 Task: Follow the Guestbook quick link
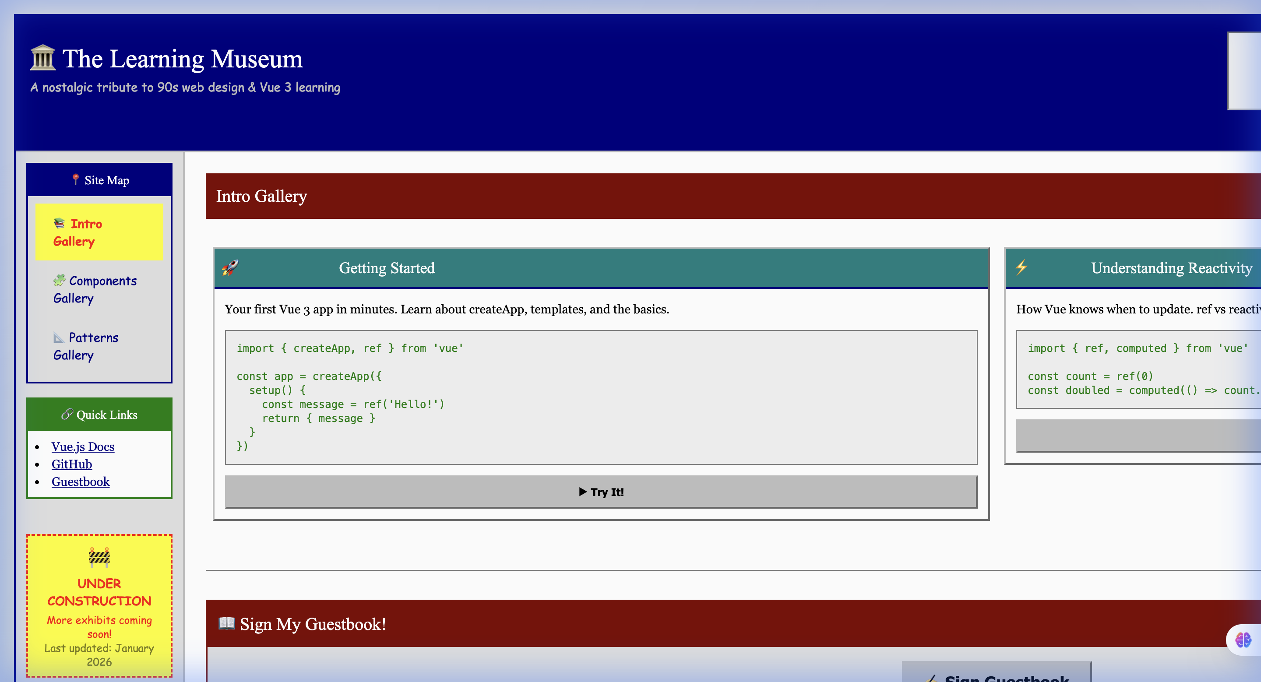(x=80, y=482)
